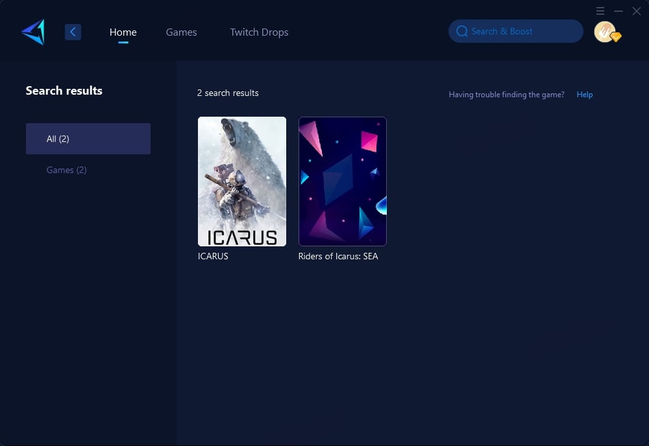Click the GearUP logo icon
This screenshot has height=446, width=649.
pos(33,32)
